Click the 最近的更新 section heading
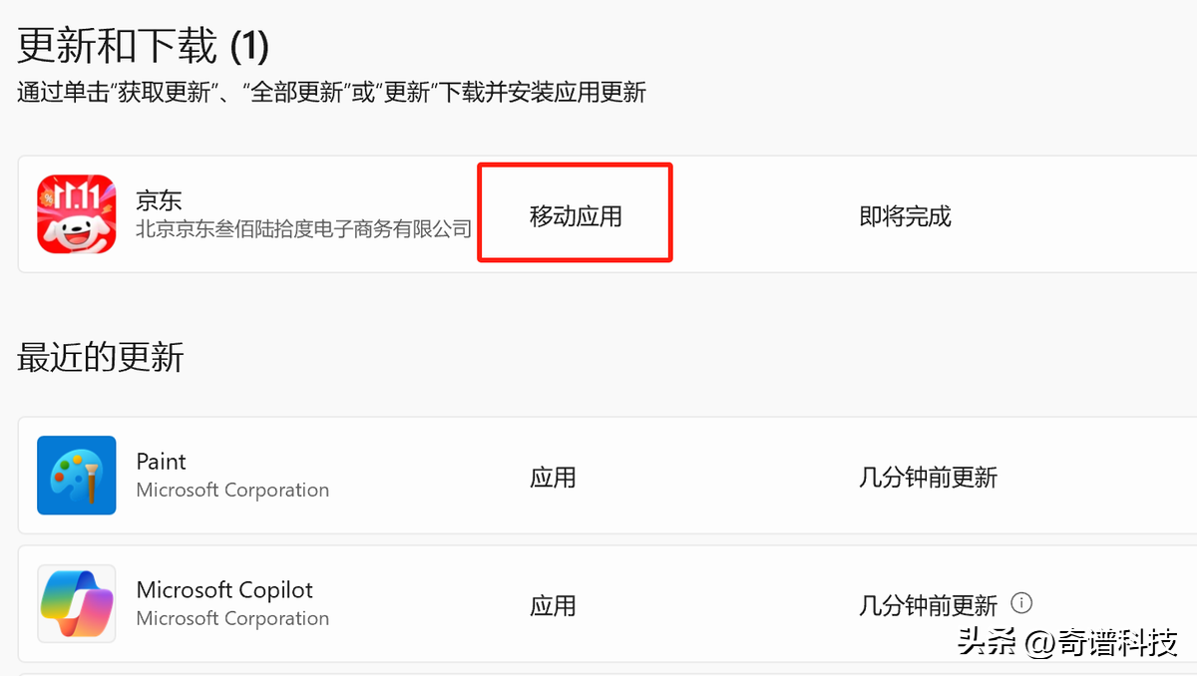The height and width of the screenshot is (676, 1197). (x=101, y=356)
